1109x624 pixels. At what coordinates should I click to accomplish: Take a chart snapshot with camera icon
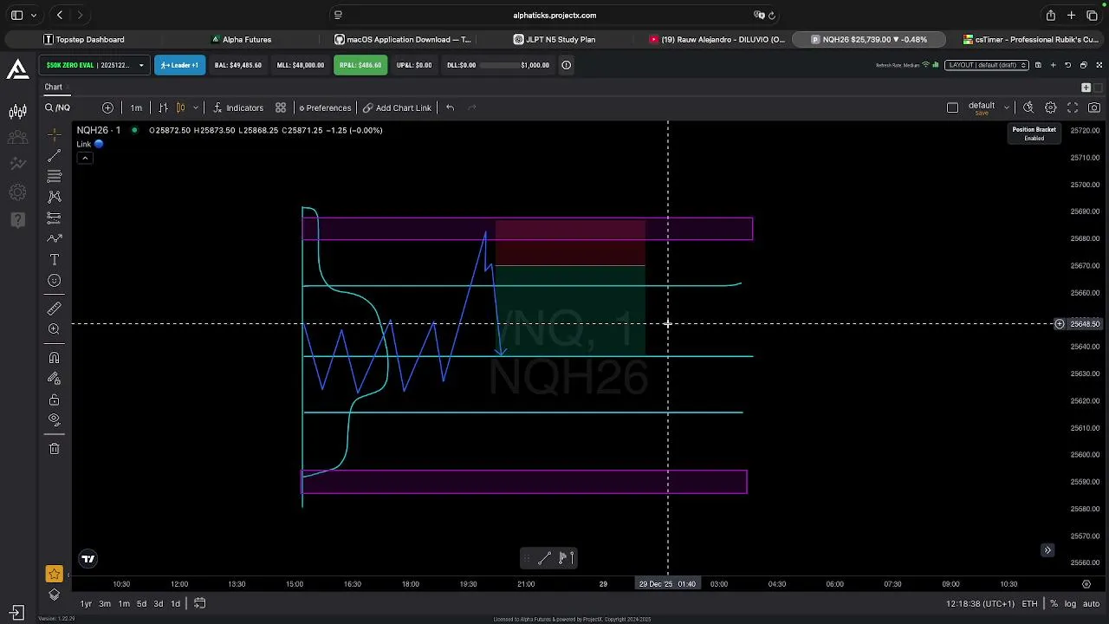[x=1094, y=107]
